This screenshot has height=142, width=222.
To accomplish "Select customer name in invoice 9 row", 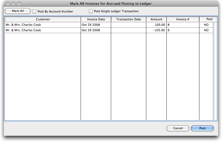I will pos(23,30).
